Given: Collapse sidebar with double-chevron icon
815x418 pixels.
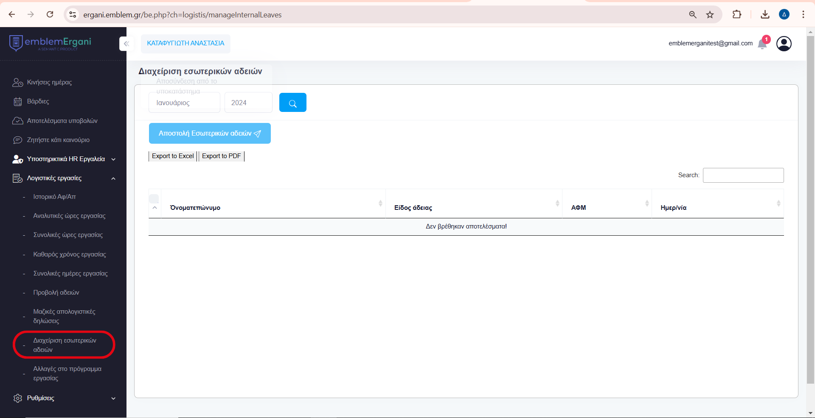Looking at the screenshot, I should tap(126, 44).
